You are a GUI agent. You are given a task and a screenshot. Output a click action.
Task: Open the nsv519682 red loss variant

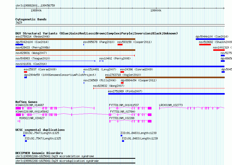pos(205,45)
